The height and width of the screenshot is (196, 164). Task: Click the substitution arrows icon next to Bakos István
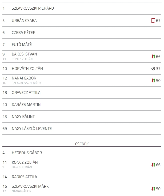153,57
